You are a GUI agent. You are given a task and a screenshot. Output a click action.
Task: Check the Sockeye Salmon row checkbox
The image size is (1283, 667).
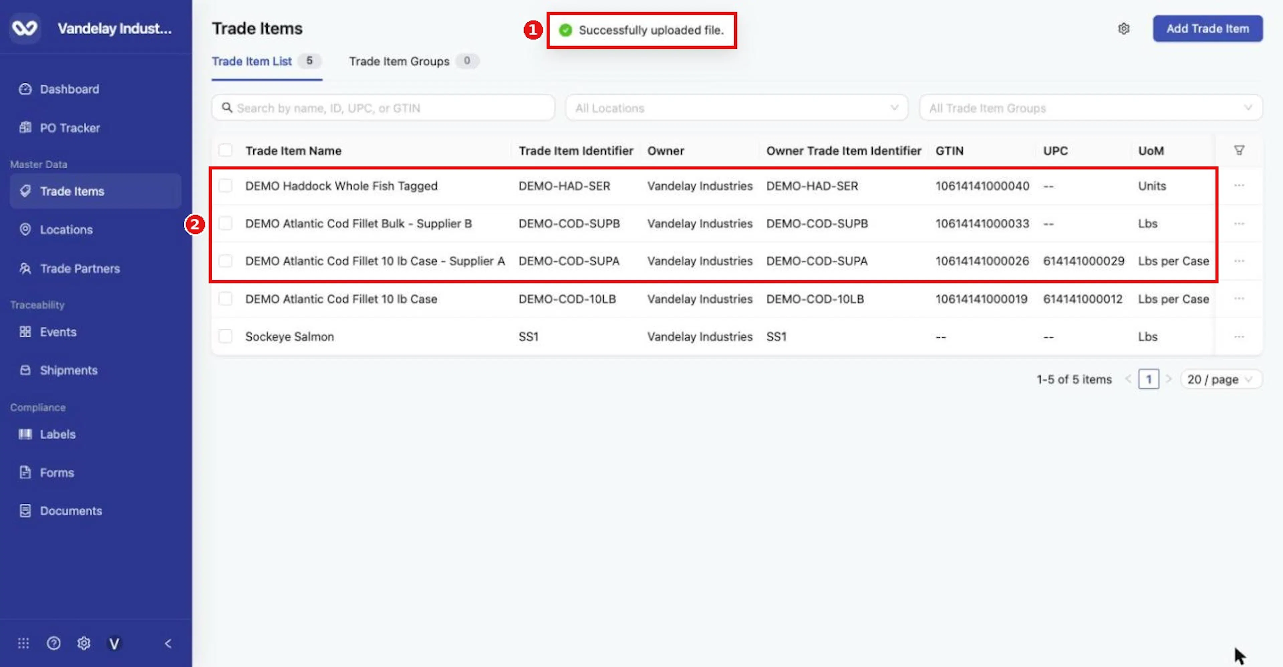(225, 336)
